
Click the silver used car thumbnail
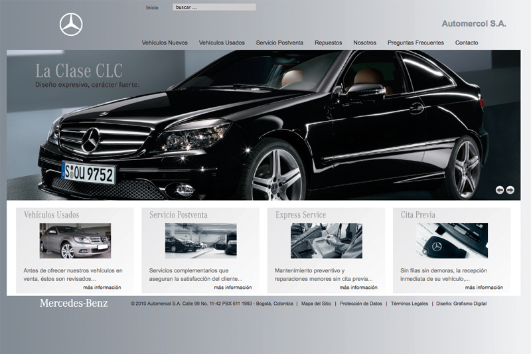pos(75,240)
